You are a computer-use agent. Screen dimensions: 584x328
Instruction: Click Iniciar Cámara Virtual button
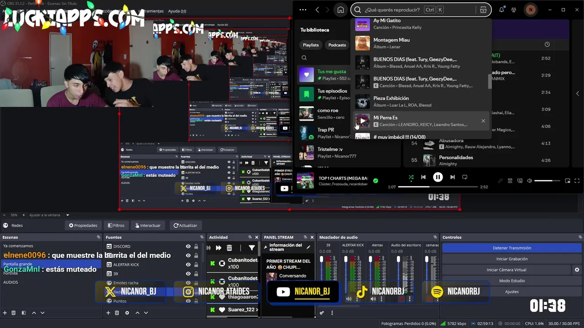point(506,270)
